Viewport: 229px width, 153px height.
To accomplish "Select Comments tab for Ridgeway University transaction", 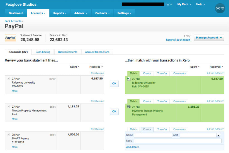I will pos(179,73).
